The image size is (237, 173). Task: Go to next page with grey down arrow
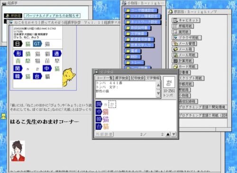(173, 134)
